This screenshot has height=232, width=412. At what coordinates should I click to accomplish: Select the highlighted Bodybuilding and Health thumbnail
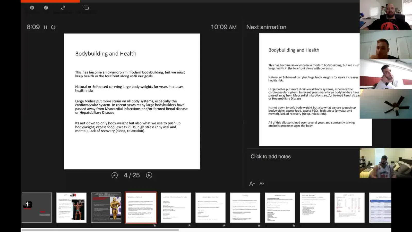tap(141, 208)
